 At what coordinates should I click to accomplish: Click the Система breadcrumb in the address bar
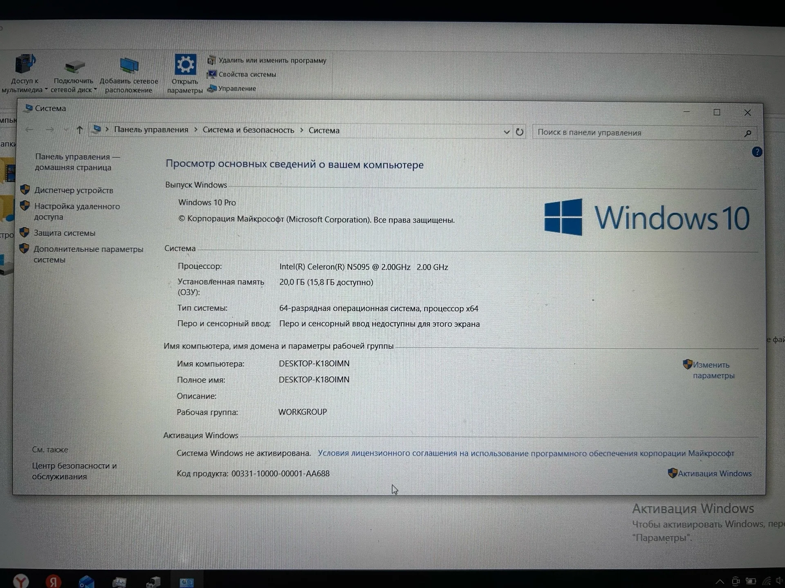324,131
